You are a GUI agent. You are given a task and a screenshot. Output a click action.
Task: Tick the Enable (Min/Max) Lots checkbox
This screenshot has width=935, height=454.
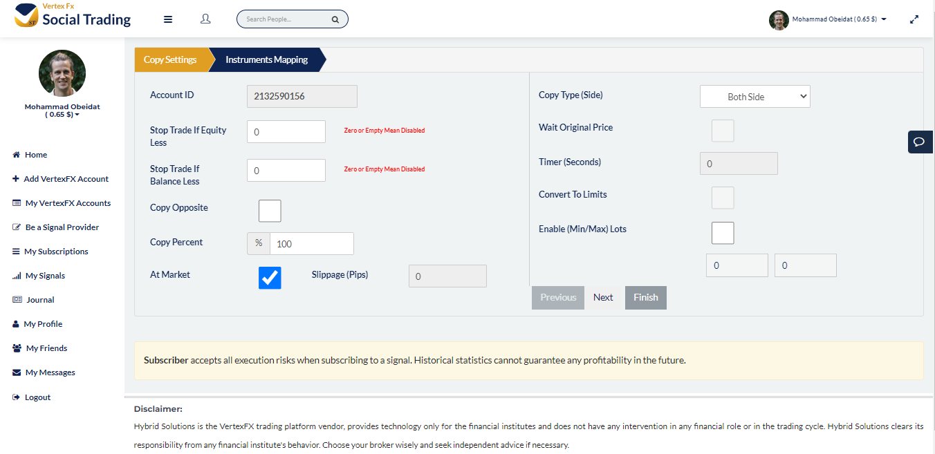coord(723,233)
